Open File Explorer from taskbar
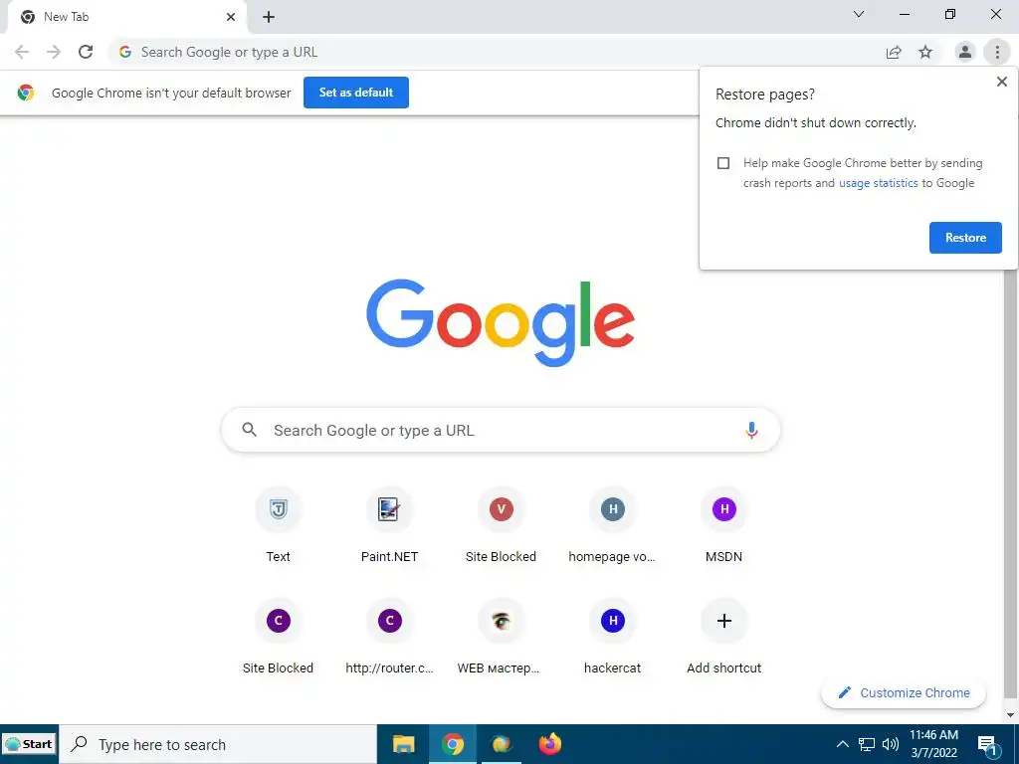The height and width of the screenshot is (764, 1019). pos(404,744)
